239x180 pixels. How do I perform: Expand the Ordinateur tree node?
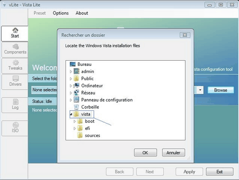(x=71, y=86)
